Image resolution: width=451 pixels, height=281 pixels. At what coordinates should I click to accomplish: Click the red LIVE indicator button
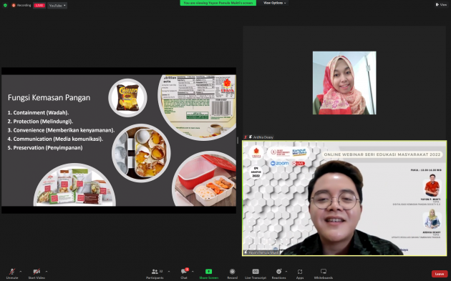click(39, 6)
